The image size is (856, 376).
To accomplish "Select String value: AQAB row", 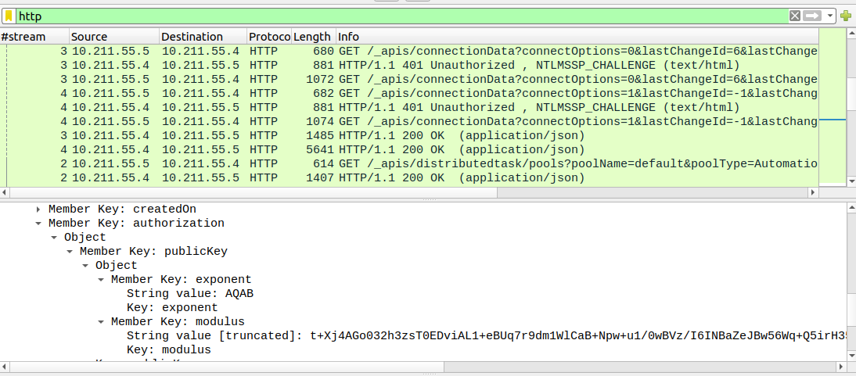I will [190, 294].
